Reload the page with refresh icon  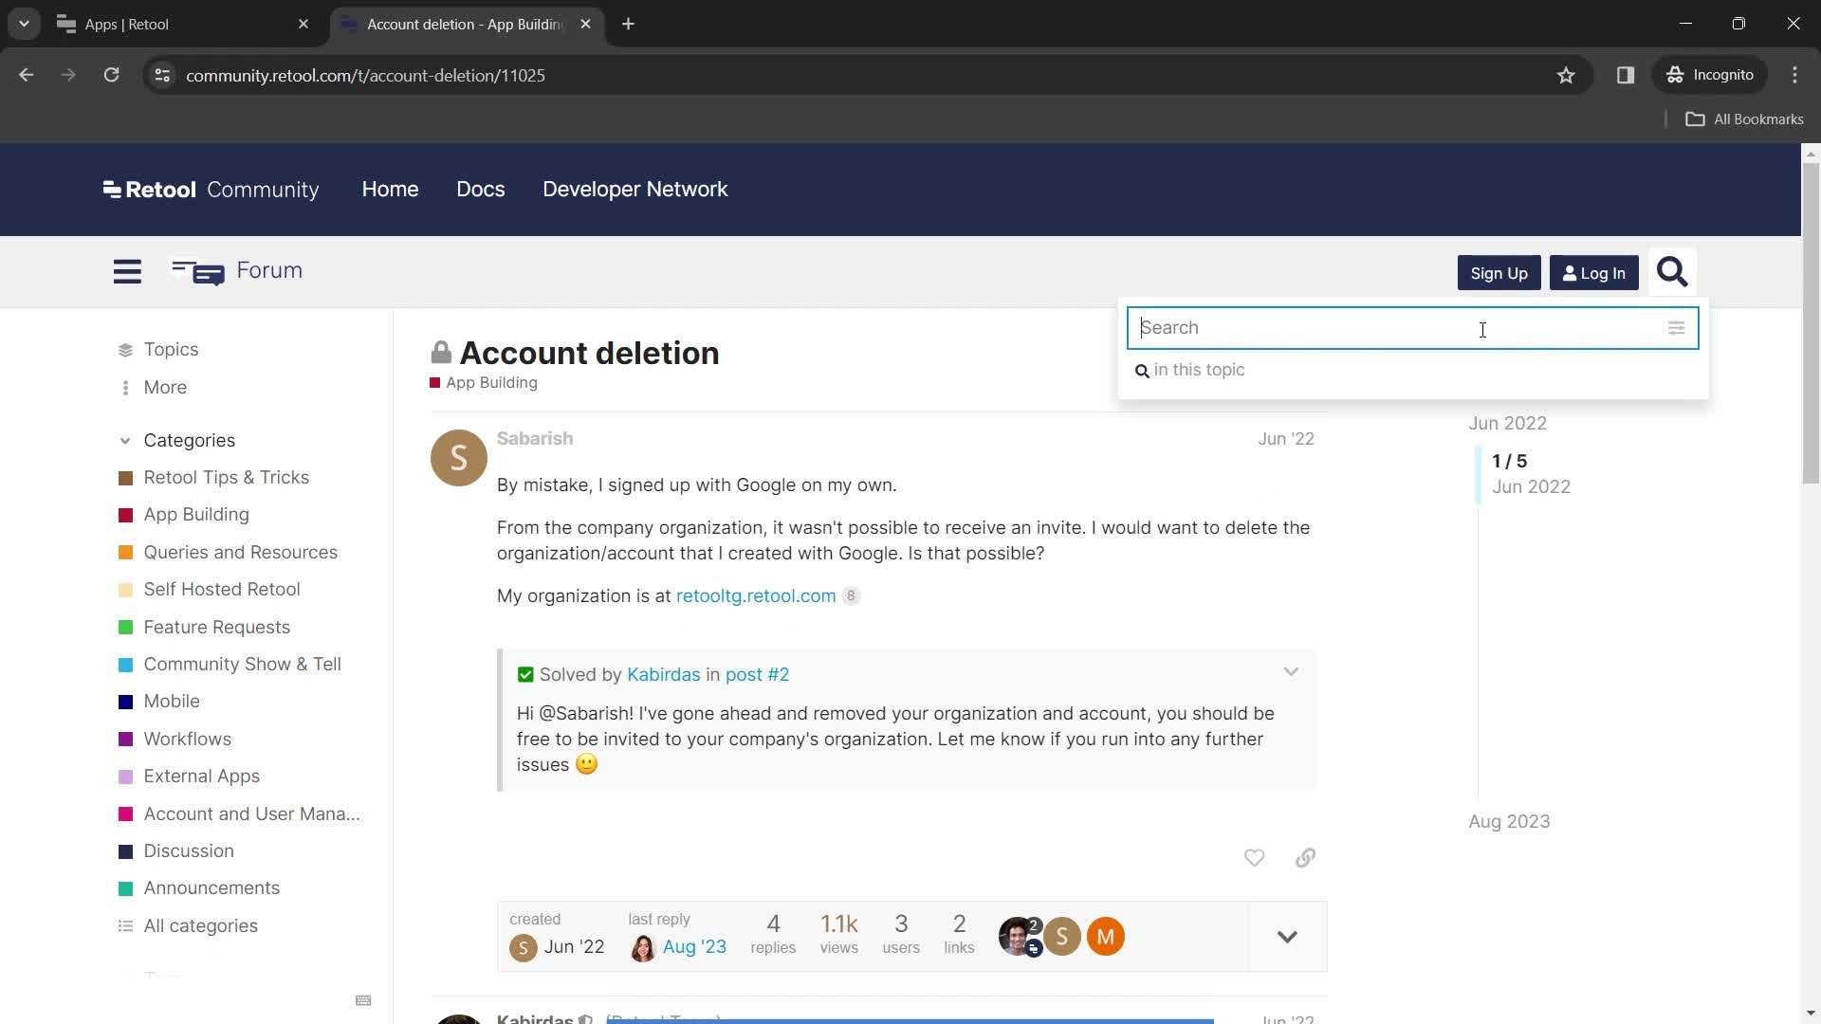111,75
